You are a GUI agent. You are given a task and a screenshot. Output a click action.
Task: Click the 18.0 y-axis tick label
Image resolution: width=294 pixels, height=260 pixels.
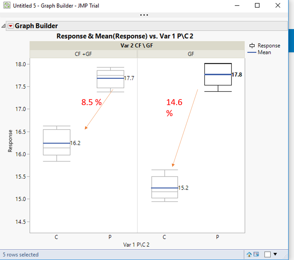[20, 64]
